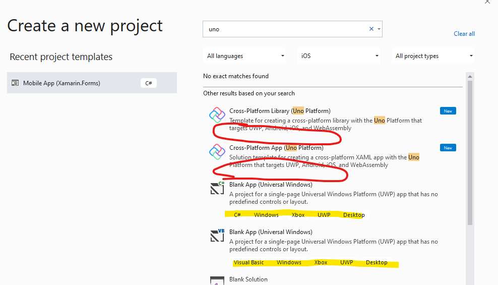Click the New badge on Cross-Platform App

(448, 148)
